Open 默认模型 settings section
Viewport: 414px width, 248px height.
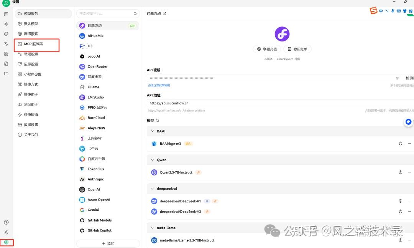(43, 24)
